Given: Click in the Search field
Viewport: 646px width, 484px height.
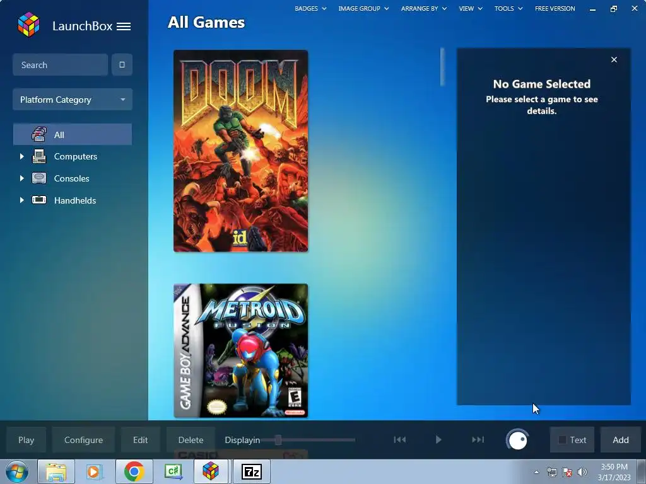Looking at the screenshot, I should tap(60, 65).
